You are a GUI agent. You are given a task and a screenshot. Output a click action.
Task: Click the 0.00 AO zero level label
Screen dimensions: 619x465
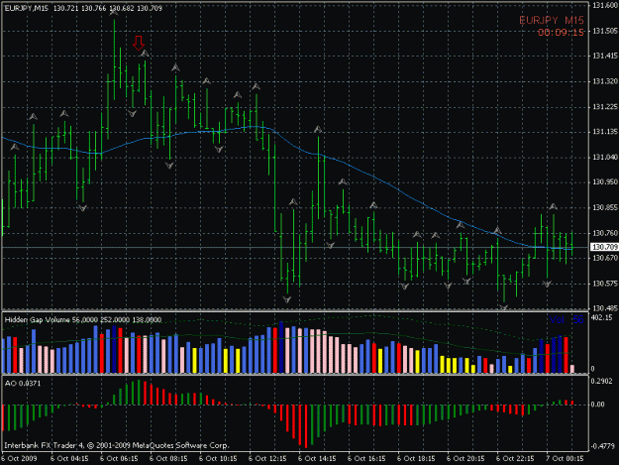598,405
